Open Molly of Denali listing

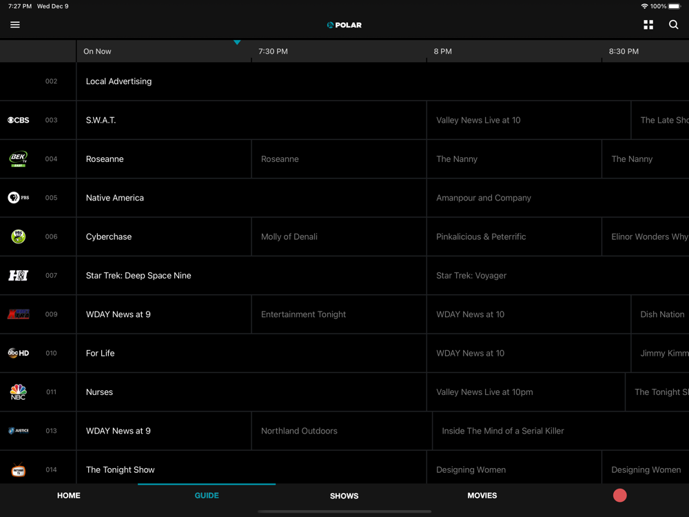tap(339, 236)
